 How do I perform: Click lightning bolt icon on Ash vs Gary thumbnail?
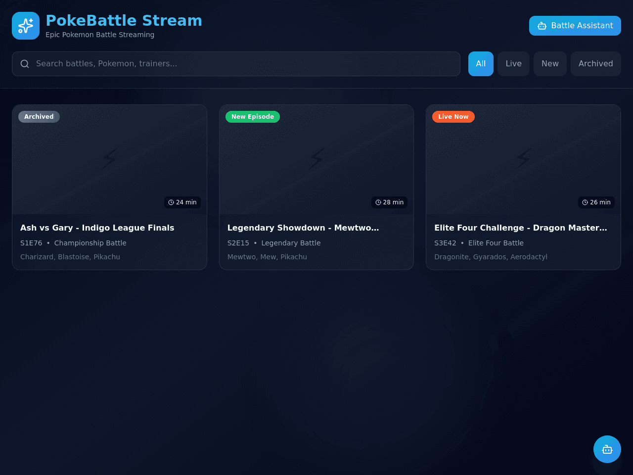tap(109, 159)
